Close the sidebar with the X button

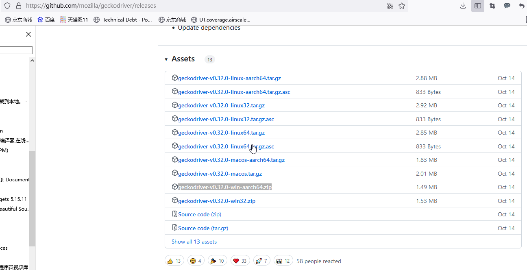tap(28, 34)
